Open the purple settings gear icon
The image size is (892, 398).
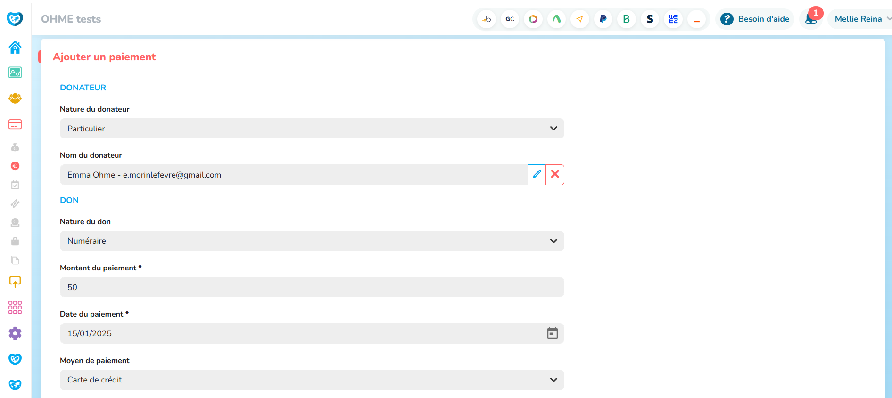click(15, 333)
